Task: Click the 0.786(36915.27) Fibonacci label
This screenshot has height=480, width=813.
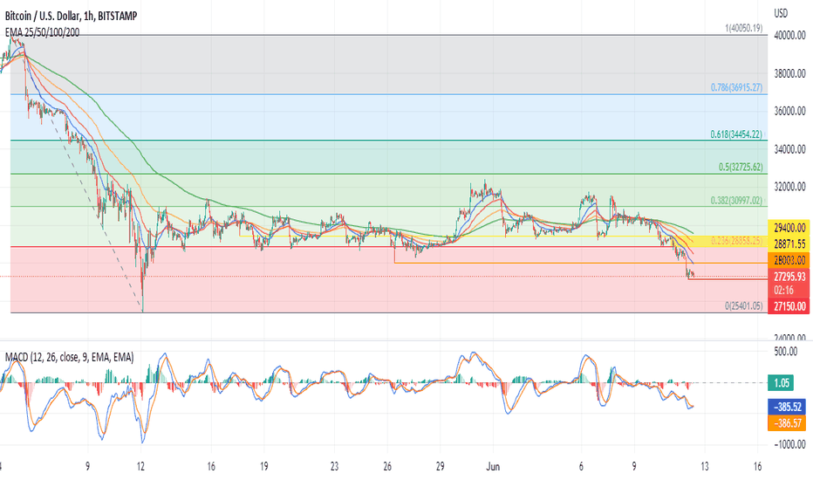Action: [x=736, y=87]
